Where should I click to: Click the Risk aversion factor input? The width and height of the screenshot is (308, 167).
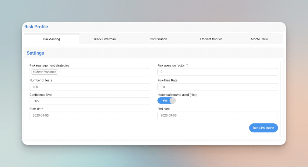coord(217,72)
